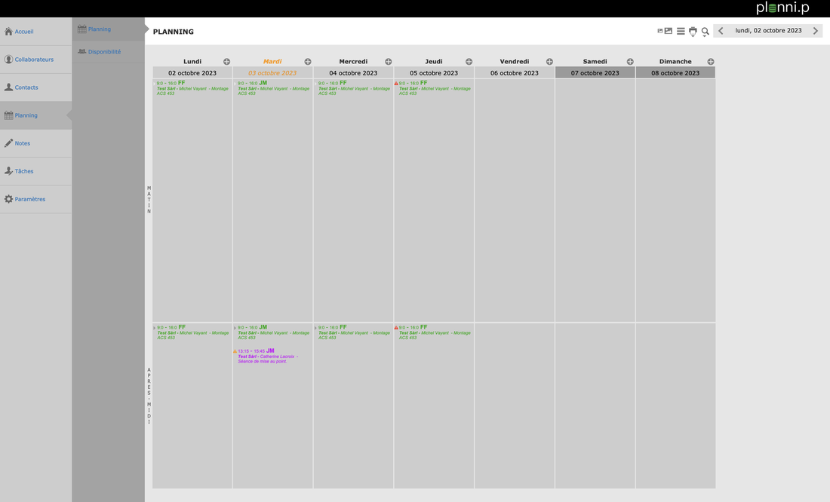
Task: Open the Tâches section
Action: pos(24,171)
